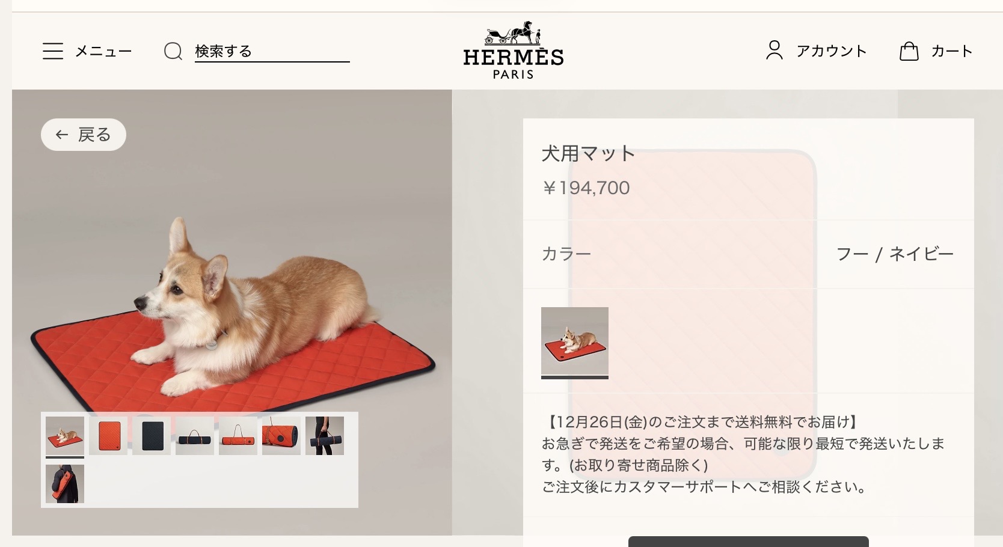View the orange mat flat thumbnail
Screen dimensions: 1003x547
click(108, 436)
